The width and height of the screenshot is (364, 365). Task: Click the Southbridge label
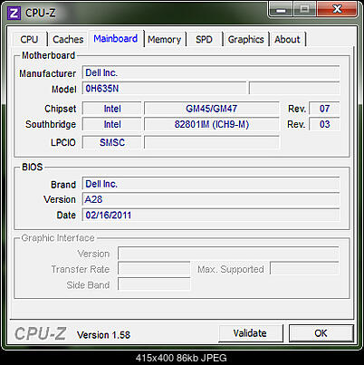click(x=51, y=124)
